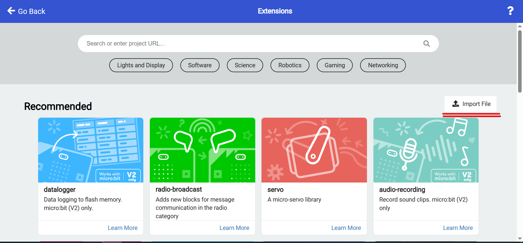The height and width of the screenshot is (243, 523).
Task: Focus the search or project URL field
Action: coord(251,44)
